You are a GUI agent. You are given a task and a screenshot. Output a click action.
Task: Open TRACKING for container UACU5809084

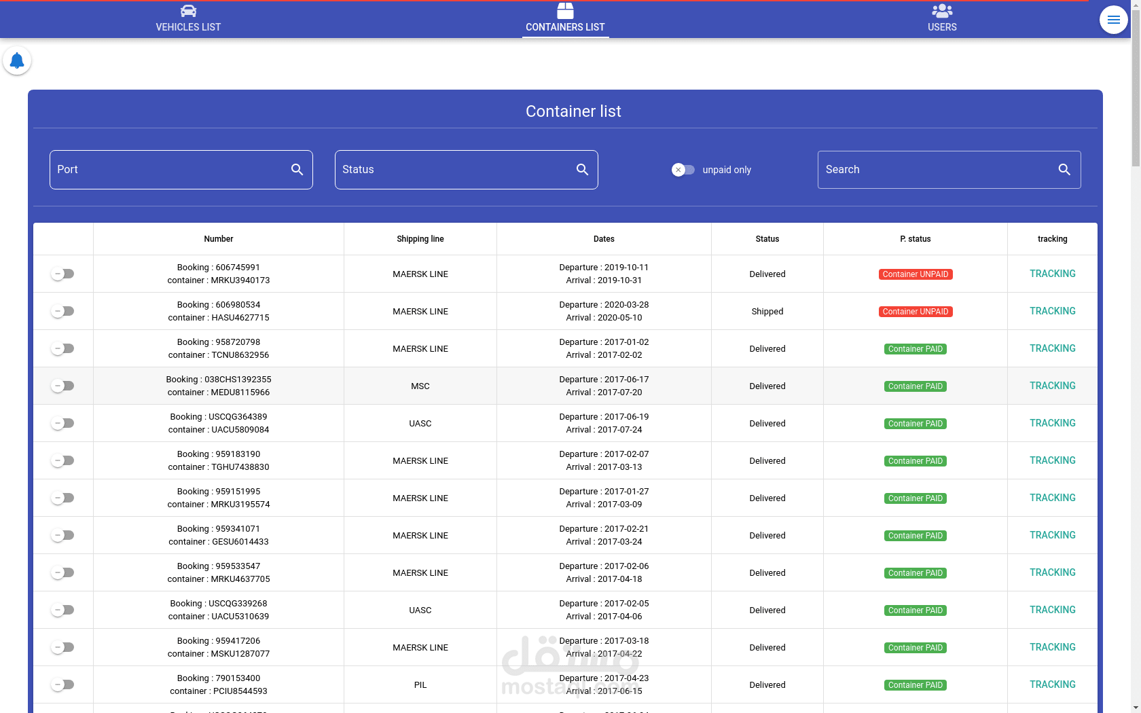1052,423
